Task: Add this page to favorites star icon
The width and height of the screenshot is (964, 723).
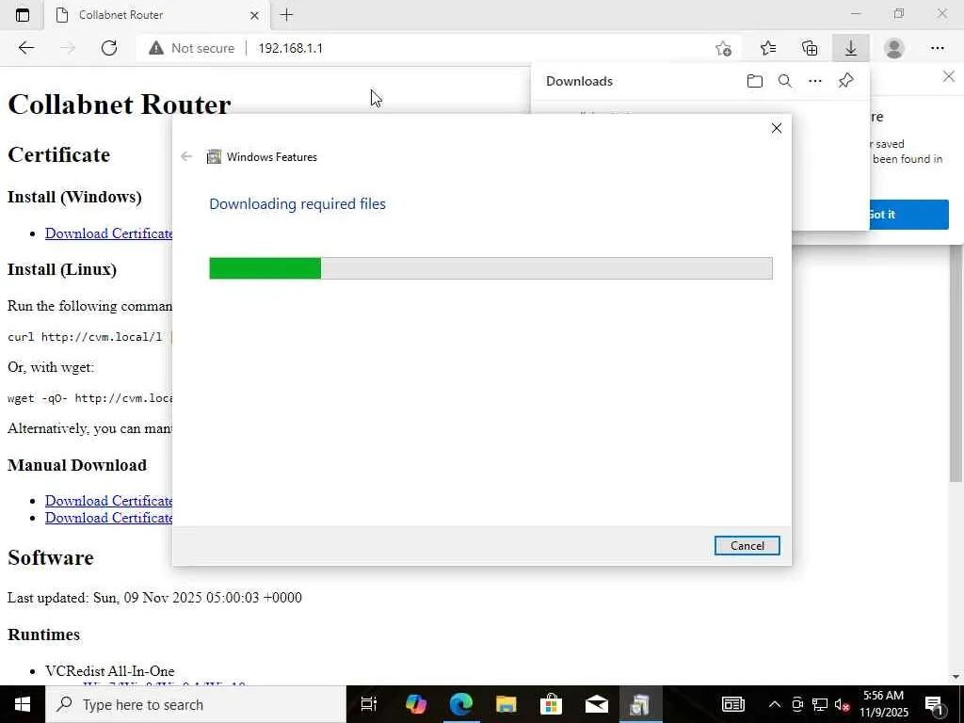Action: click(724, 48)
